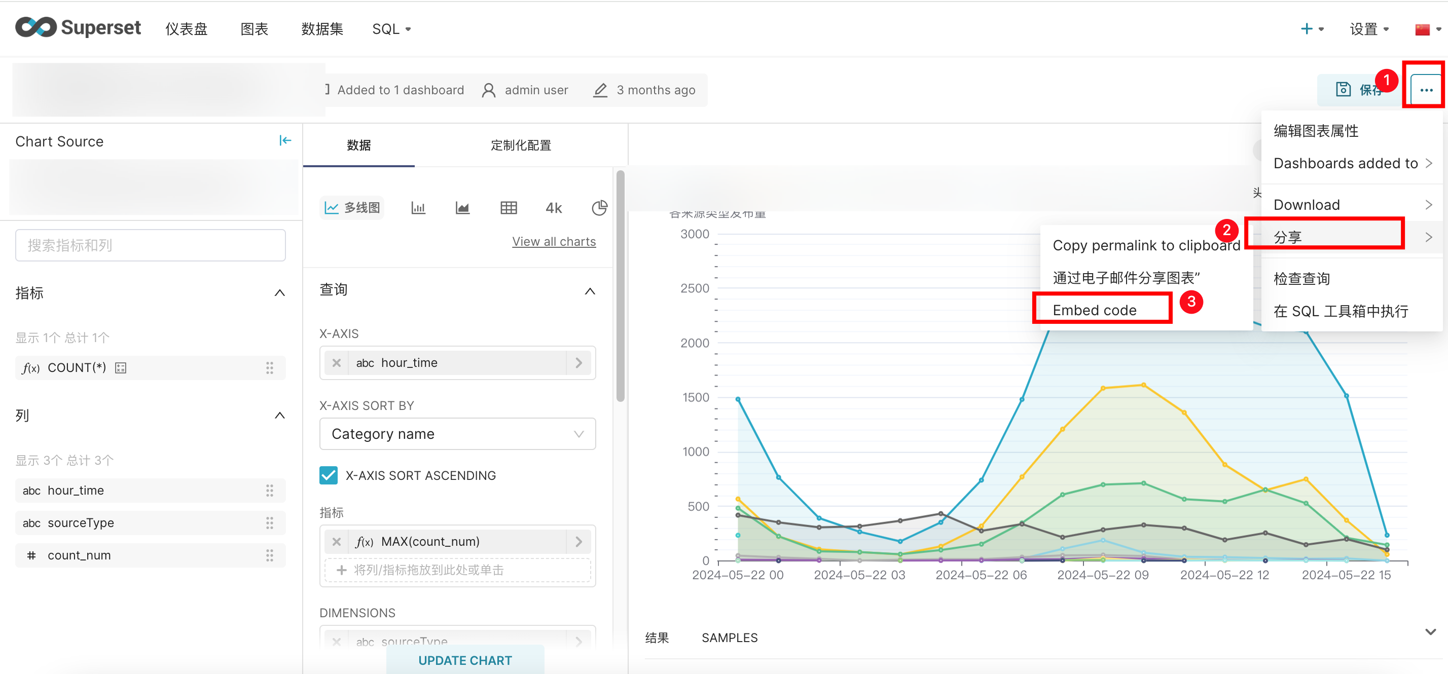Click the admin user owner icon
Image resolution: width=1448 pixels, height=674 pixels.
pos(488,90)
